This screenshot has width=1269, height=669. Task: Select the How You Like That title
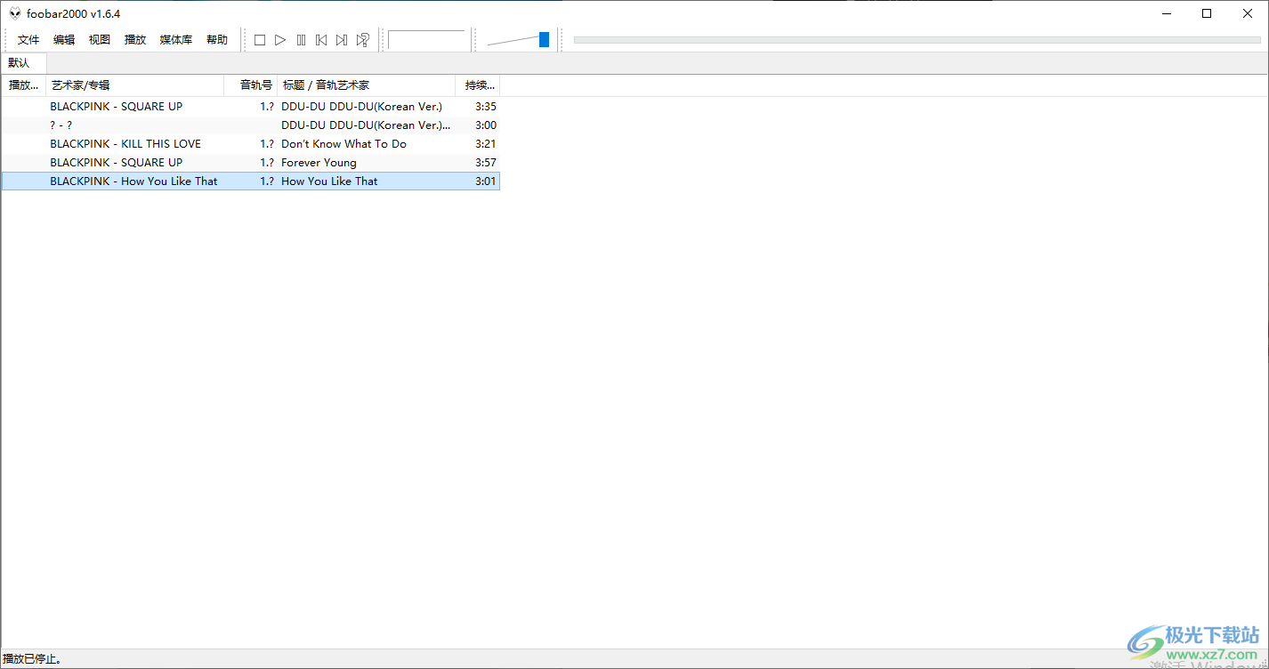329,181
